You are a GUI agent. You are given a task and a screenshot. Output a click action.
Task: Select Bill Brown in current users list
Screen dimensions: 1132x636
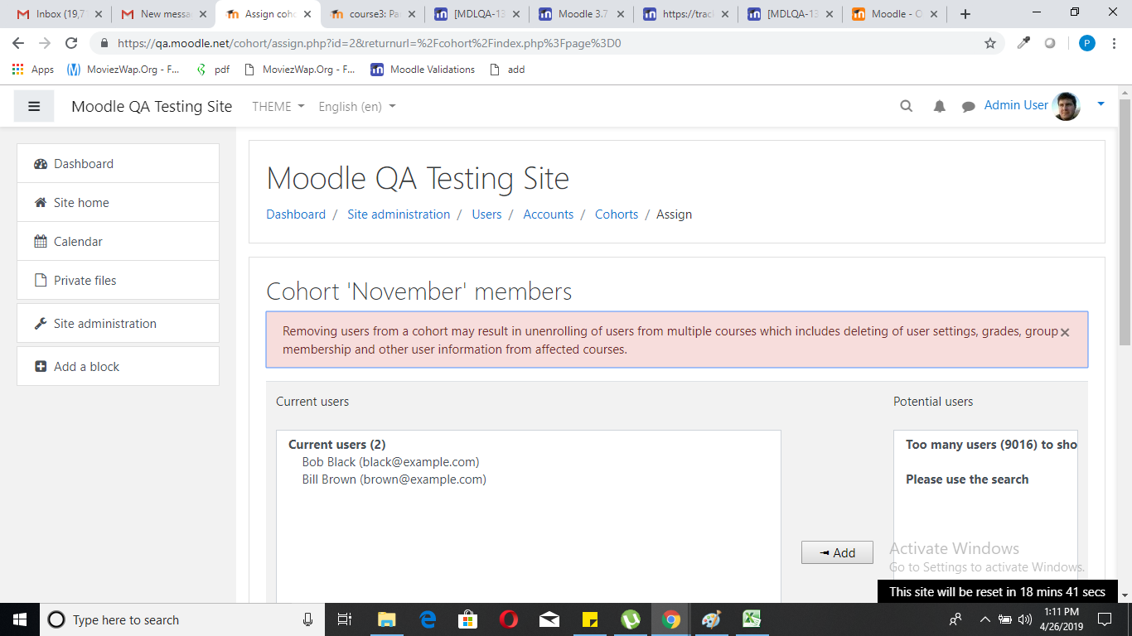[394, 479]
